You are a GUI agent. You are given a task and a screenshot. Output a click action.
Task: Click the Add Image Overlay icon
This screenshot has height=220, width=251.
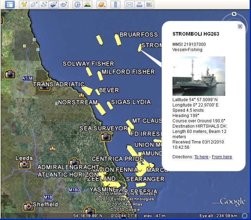[54, 4]
